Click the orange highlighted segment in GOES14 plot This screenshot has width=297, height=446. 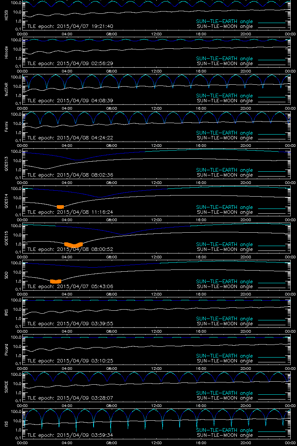60,207
